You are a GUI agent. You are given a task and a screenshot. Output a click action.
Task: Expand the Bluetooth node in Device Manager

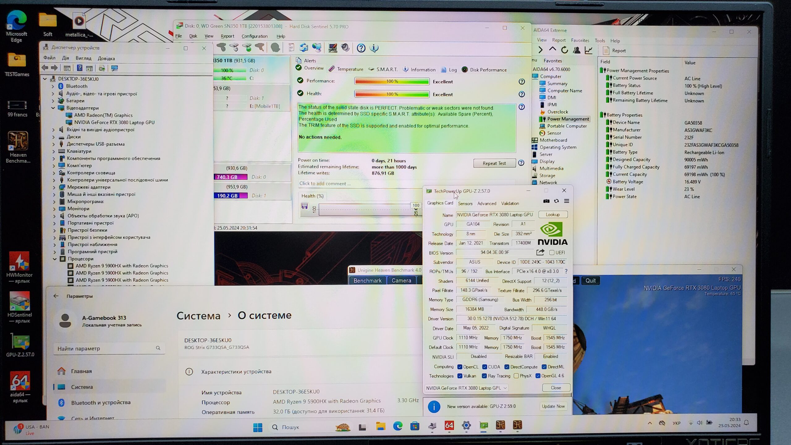click(53, 86)
